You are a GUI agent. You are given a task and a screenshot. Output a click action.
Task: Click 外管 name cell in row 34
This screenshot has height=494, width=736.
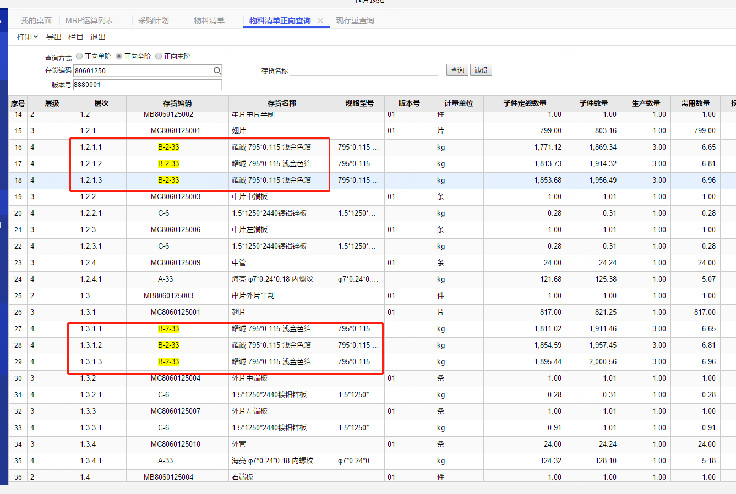point(239,444)
